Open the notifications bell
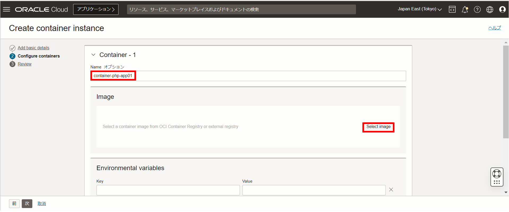Screen dimensions: 509x212 pos(465,10)
